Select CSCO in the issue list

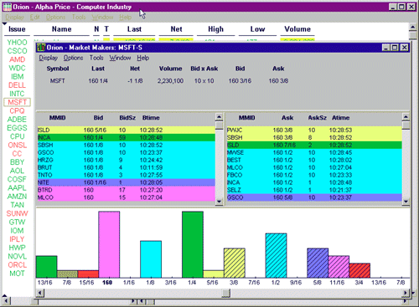(17, 51)
